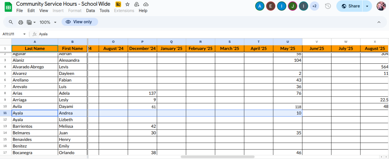The height and width of the screenshot is (159, 389).
Task: Click the value 564 in August '25
Action: 375,67
